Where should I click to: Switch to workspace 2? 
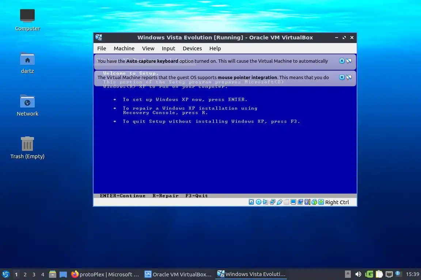click(25, 275)
